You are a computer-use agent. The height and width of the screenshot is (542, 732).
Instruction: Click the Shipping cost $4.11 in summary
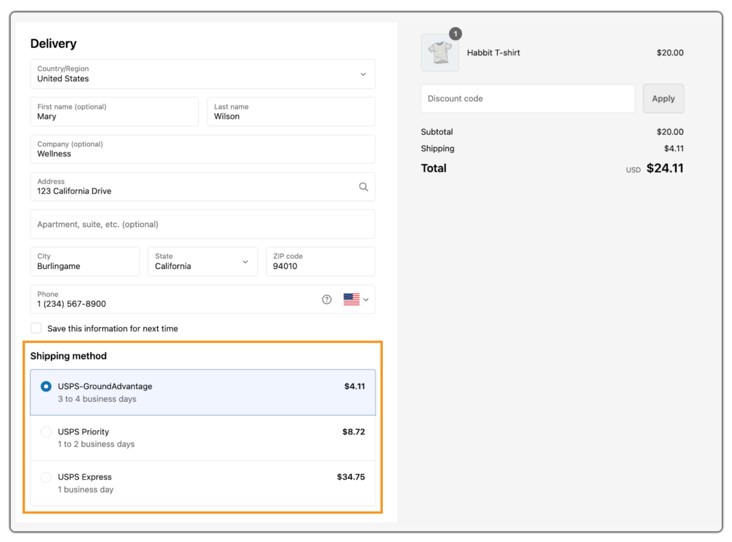tap(674, 148)
